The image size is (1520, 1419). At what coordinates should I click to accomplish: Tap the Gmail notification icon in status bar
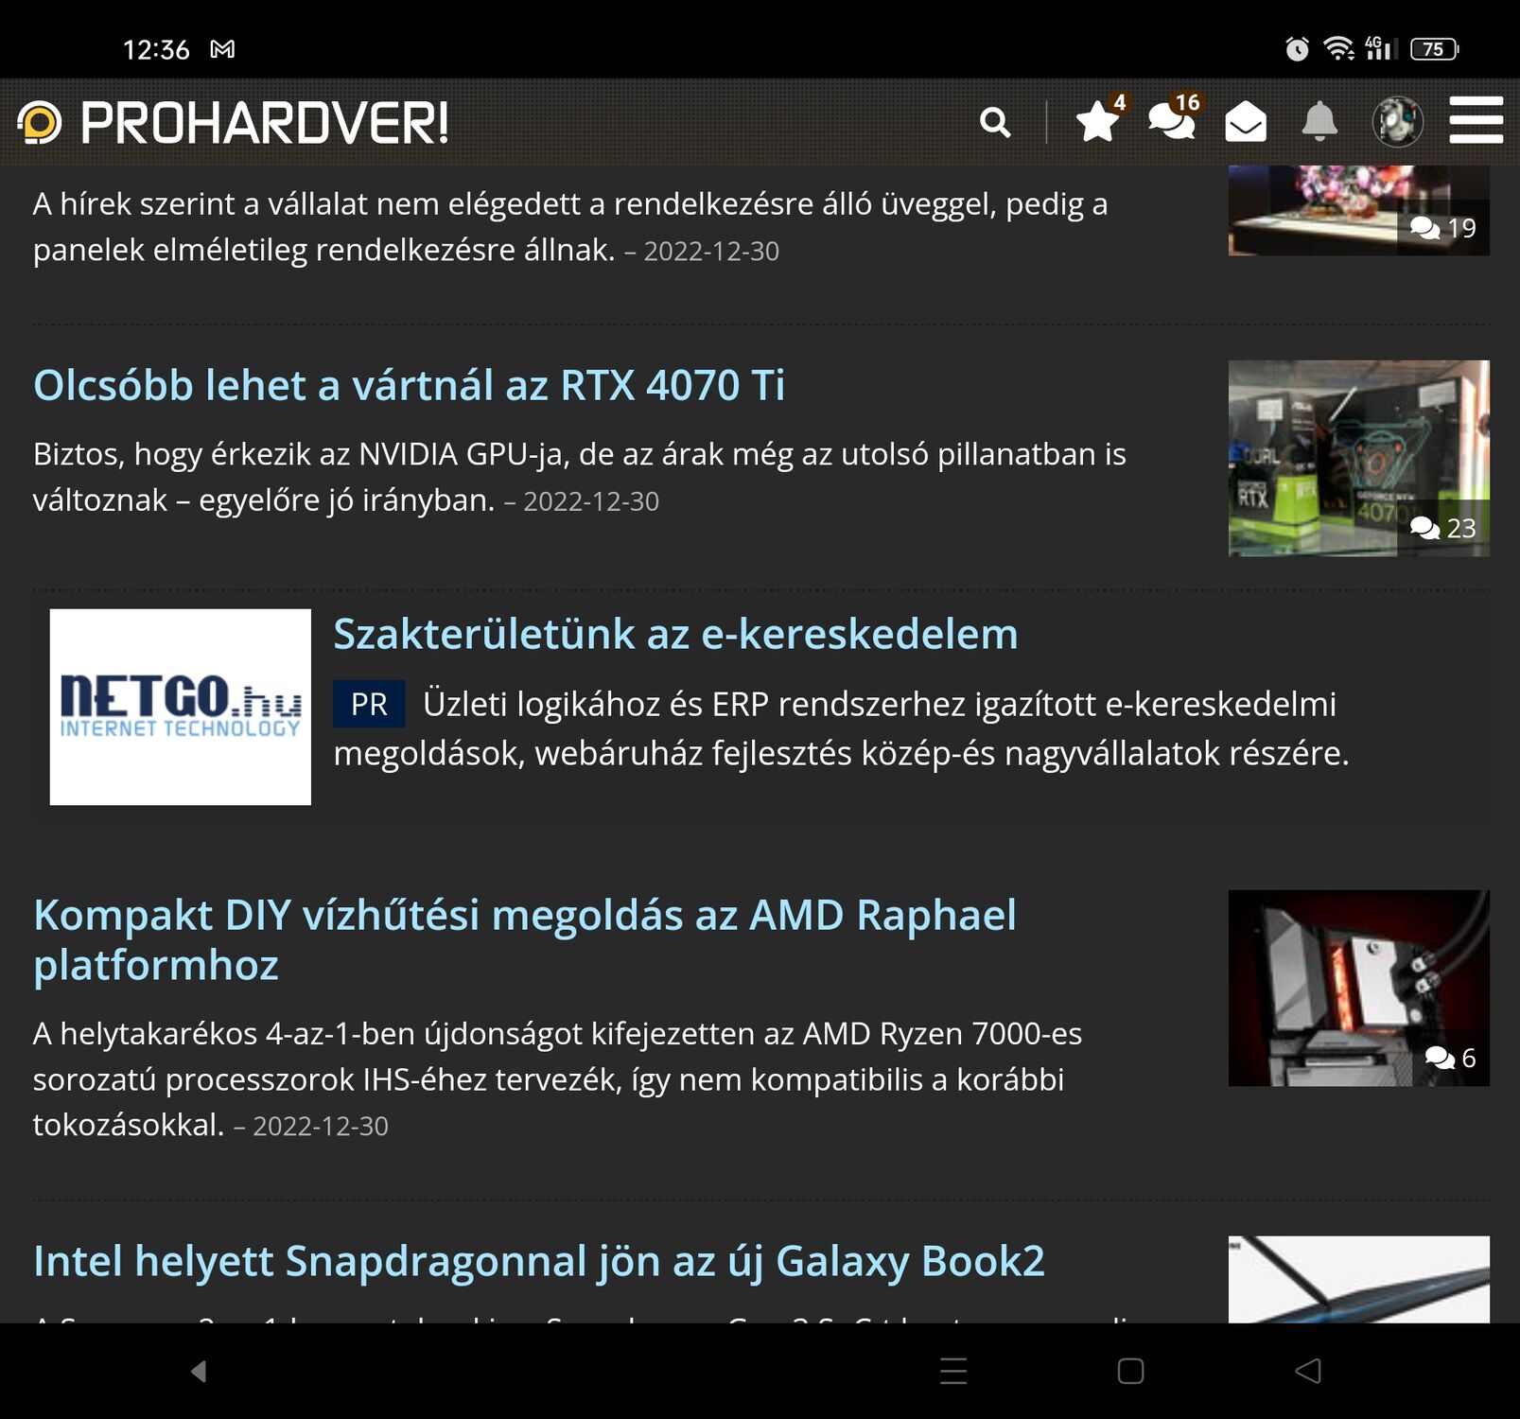(222, 49)
